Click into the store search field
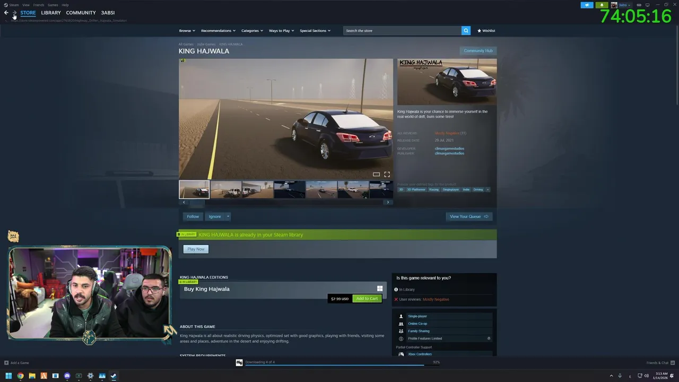Screen dimensions: 679x382 (402, 31)
